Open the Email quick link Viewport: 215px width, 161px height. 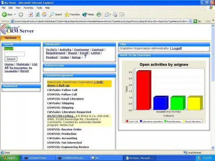pyautogui.click(x=84, y=53)
